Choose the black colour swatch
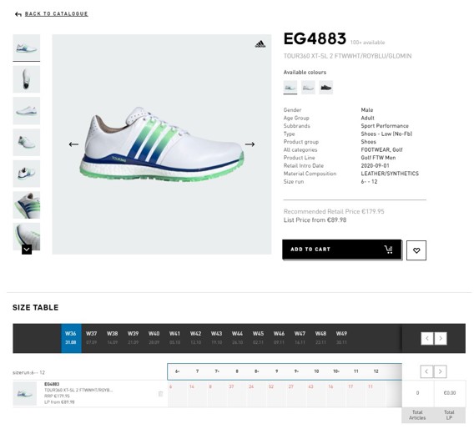The height and width of the screenshot is (434, 474). (x=325, y=88)
